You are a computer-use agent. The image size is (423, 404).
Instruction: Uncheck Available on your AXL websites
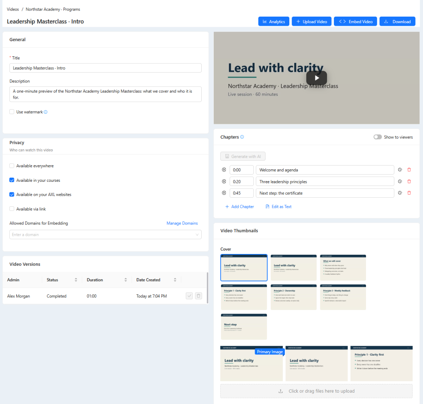[x=12, y=194]
